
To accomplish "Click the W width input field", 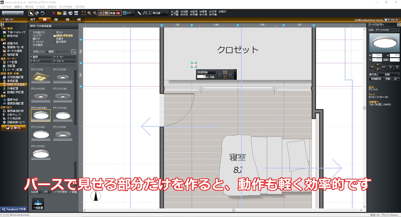I will (x=377, y=55).
